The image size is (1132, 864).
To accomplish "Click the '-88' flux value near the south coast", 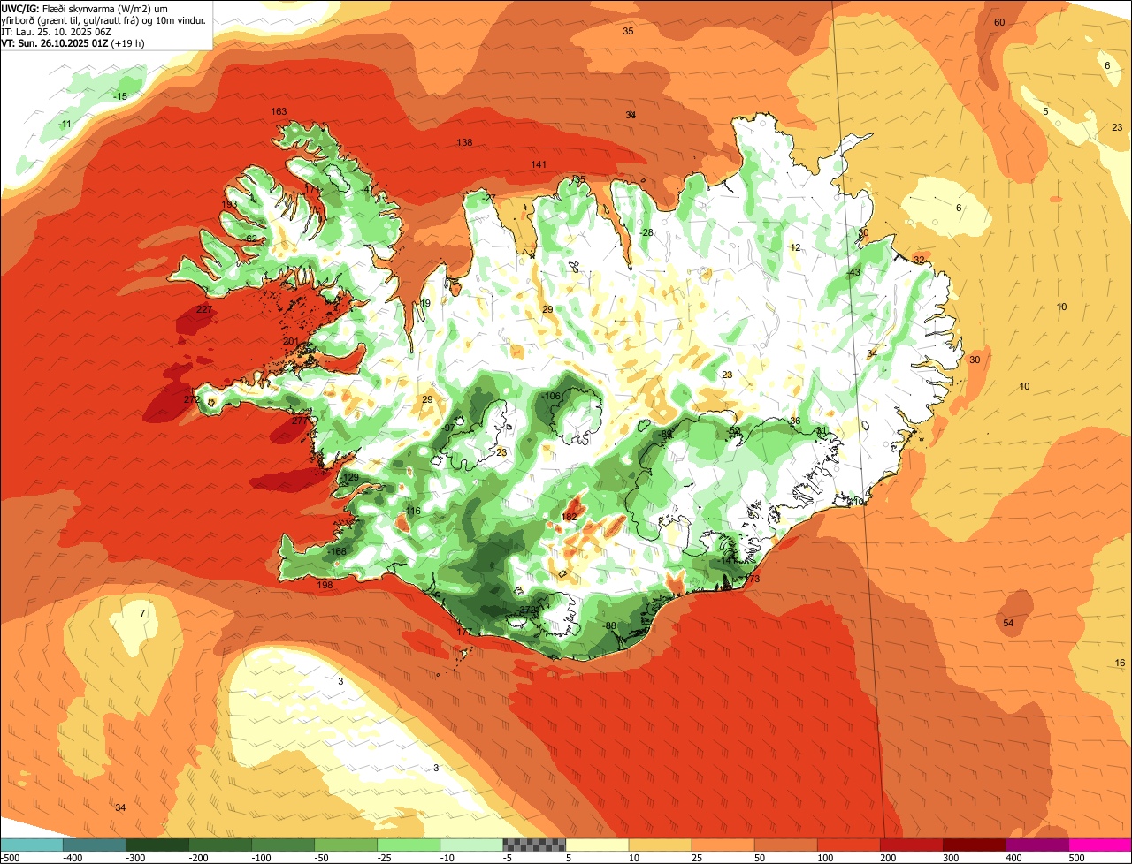I will pyautogui.click(x=609, y=625).
